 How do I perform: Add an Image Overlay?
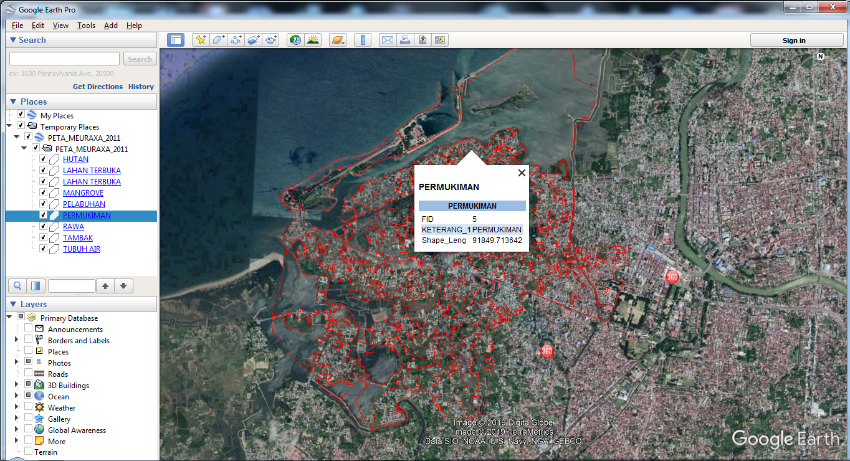254,39
